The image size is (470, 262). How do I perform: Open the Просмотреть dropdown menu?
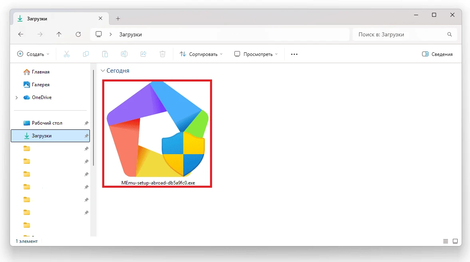(x=256, y=54)
